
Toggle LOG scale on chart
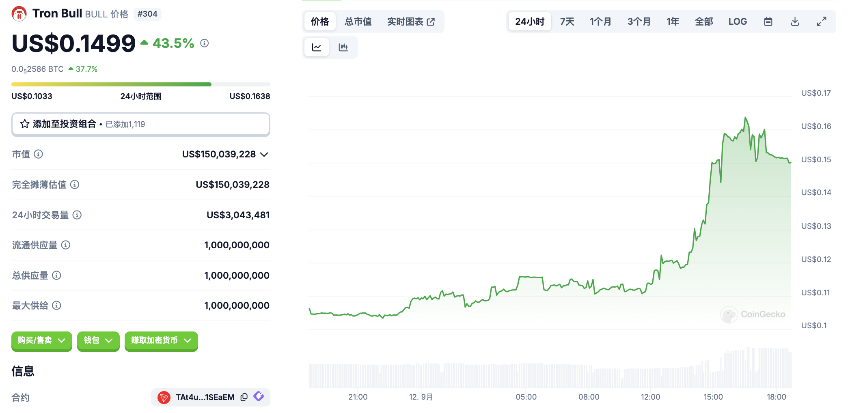click(737, 22)
